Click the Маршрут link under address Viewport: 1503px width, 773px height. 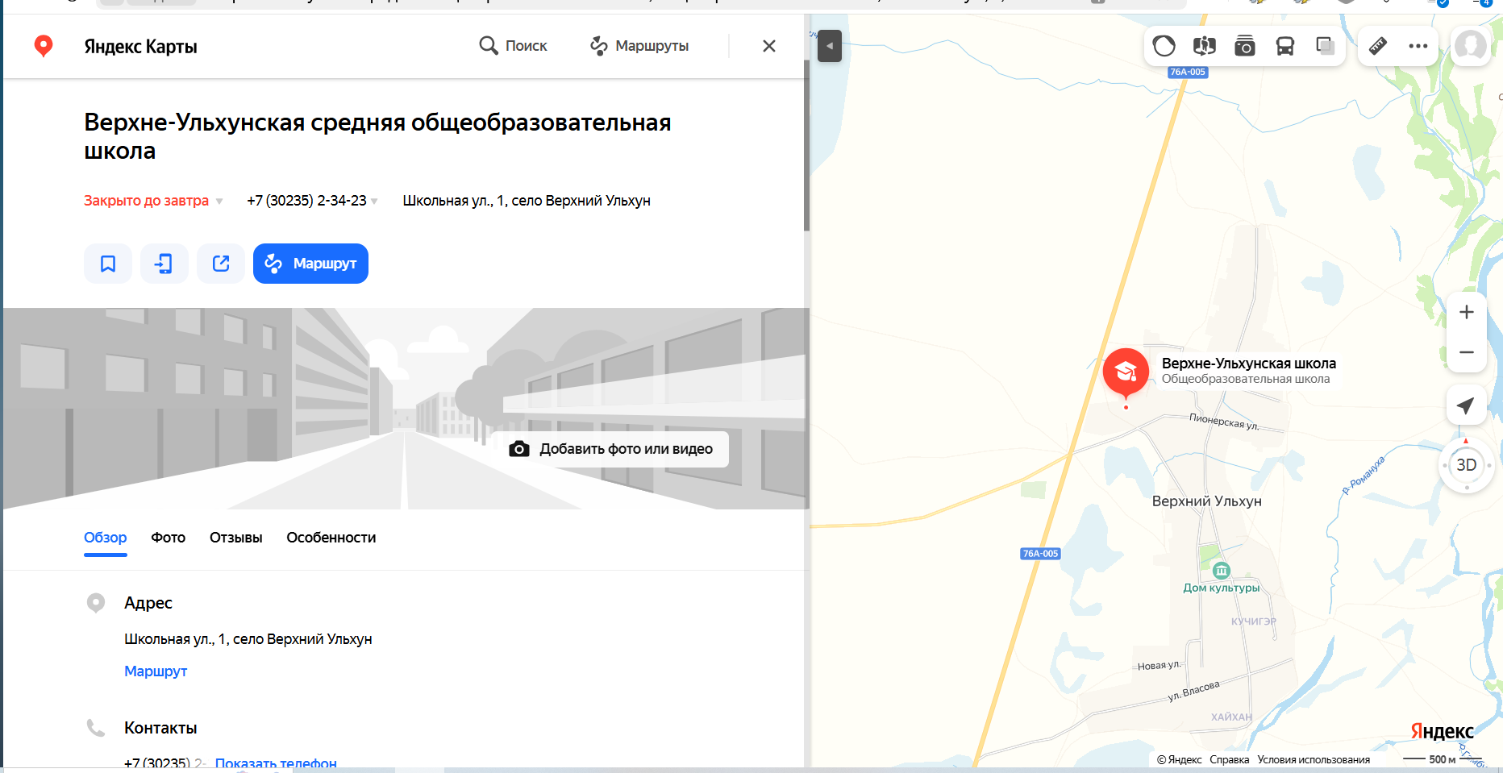[x=156, y=671]
